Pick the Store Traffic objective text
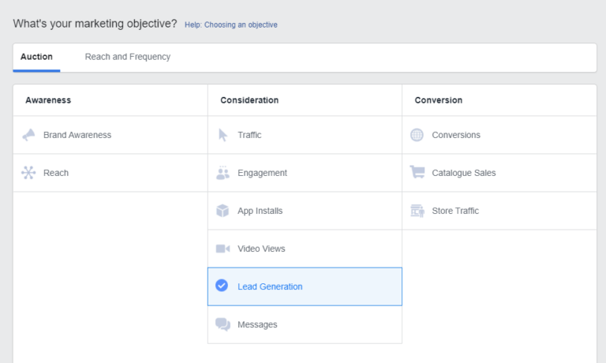This screenshot has height=363, width=606. click(455, 211)
